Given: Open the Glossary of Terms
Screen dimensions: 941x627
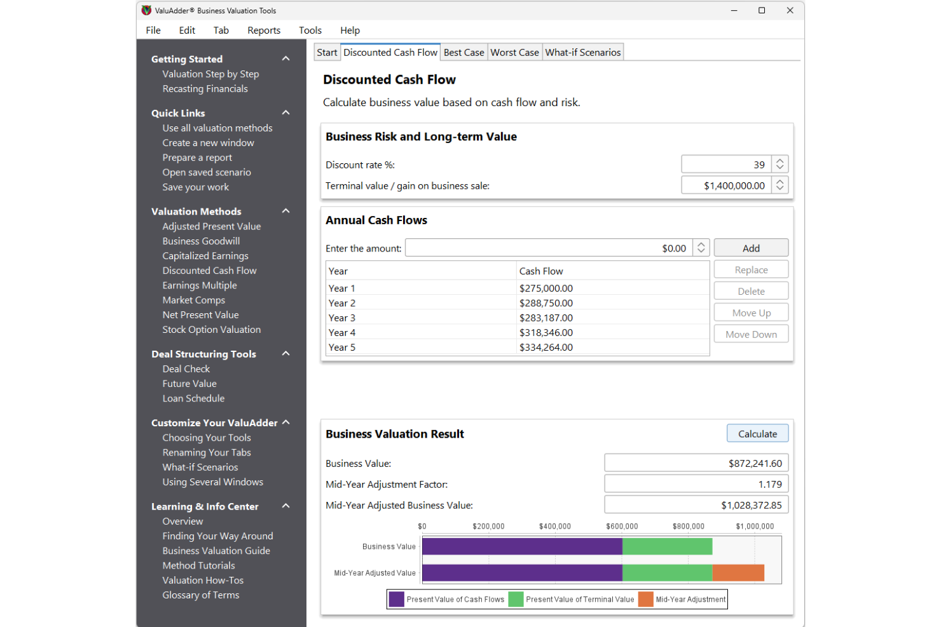Looking at the screenshot, I should tap(201, 595).
